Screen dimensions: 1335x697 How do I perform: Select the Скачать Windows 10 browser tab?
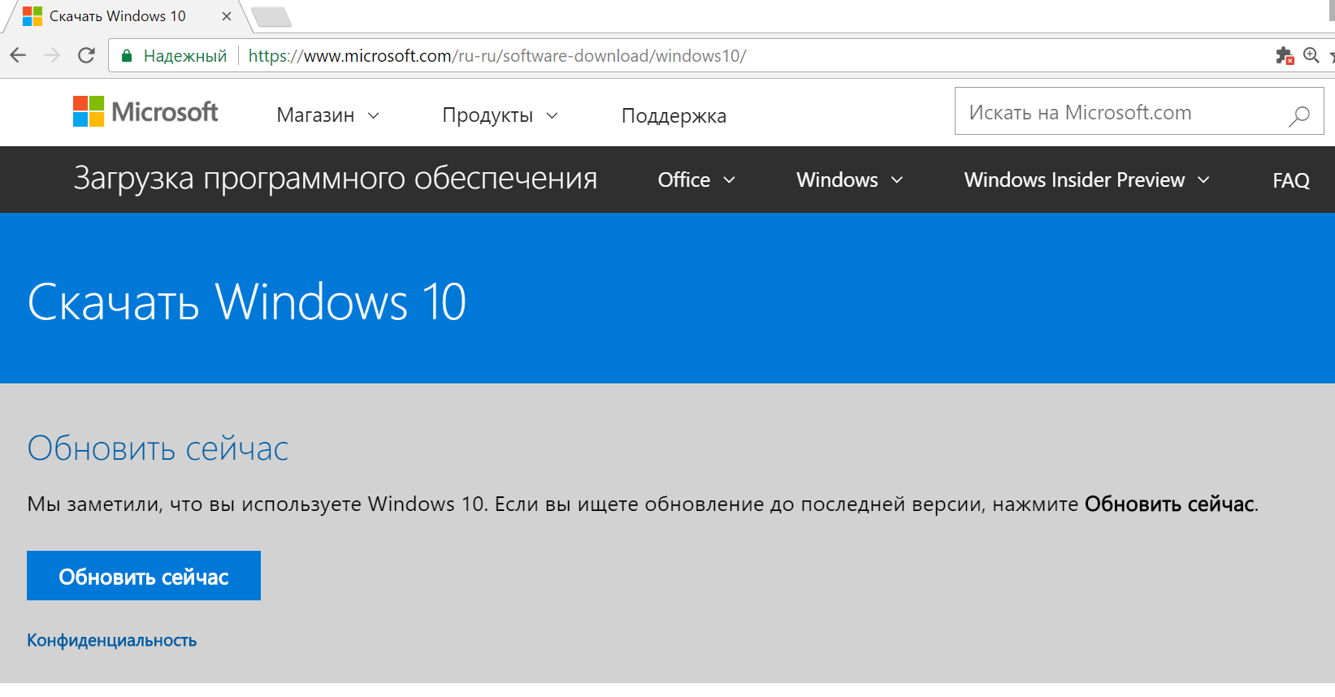pyautogui.click(x=118, y=16)
